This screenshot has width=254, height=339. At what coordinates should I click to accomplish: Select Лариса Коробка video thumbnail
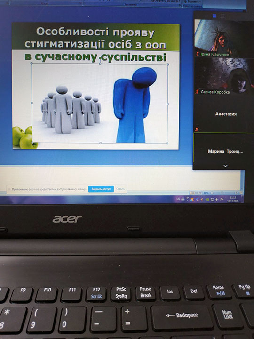pos(224,76)
